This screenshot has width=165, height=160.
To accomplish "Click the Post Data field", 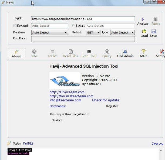I will coord(83,39).
